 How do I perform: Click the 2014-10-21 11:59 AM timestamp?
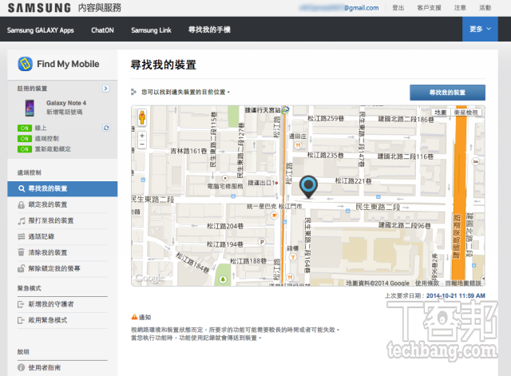456,296
